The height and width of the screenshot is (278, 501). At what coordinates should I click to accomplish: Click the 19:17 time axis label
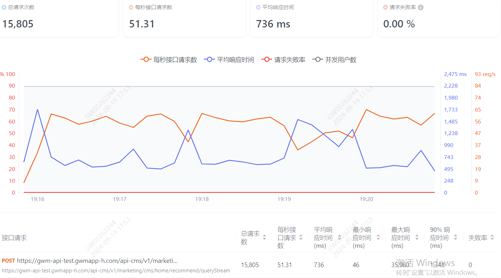[x=120, y=199]
